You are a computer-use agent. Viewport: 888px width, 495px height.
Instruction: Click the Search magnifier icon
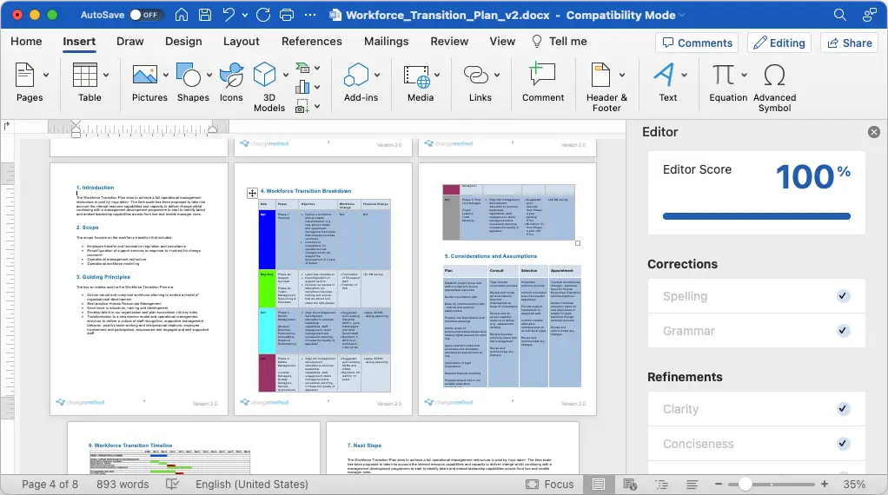coord(840,15)
